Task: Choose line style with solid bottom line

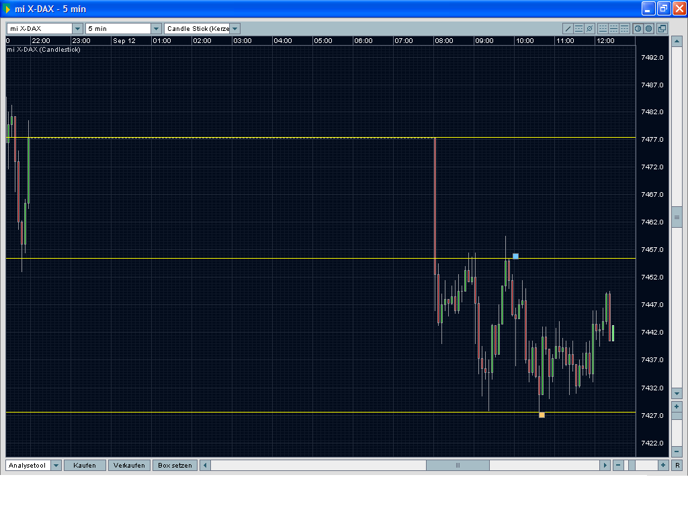Action: click(x=603, y=29)
